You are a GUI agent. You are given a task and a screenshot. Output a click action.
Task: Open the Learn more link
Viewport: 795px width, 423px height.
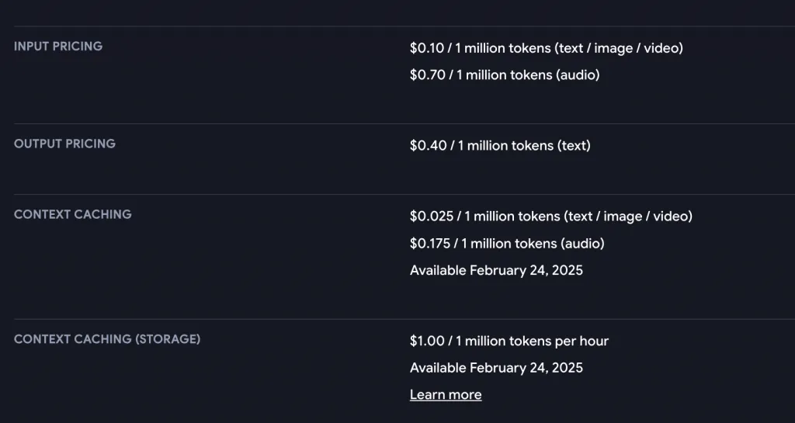tap(446, 395)
